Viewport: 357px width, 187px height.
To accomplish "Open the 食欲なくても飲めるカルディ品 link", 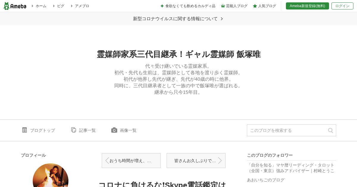I will click(190, 6).
